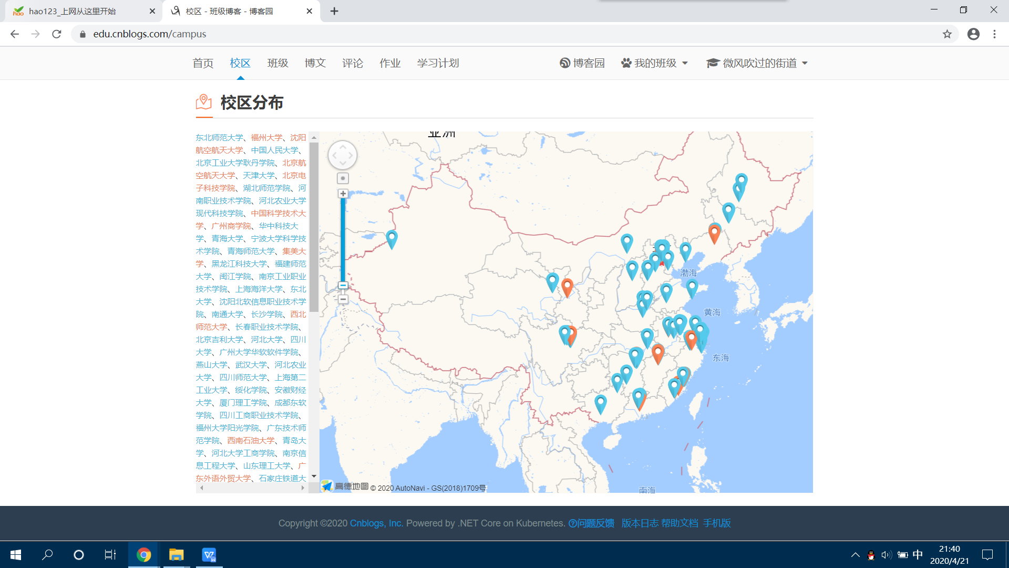
Task: Click the map pan direction control
Action: coord(343,155)
